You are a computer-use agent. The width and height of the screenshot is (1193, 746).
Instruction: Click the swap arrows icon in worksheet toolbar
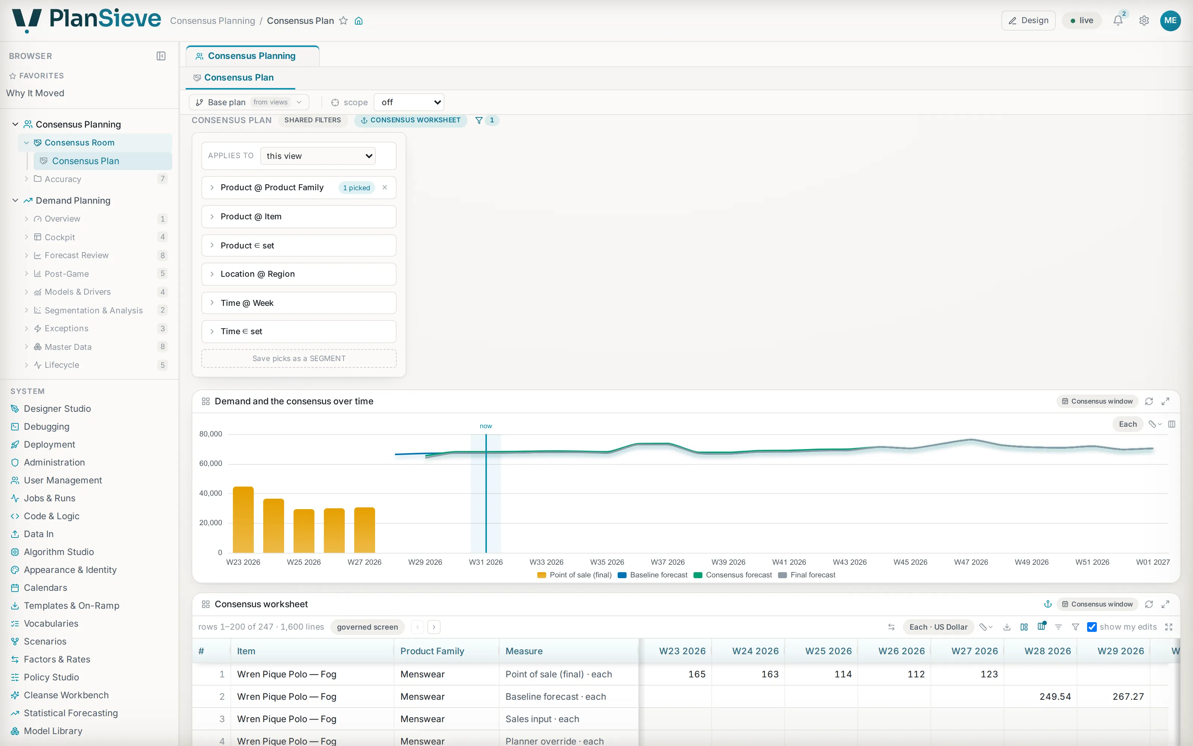[x=891, y=627]
